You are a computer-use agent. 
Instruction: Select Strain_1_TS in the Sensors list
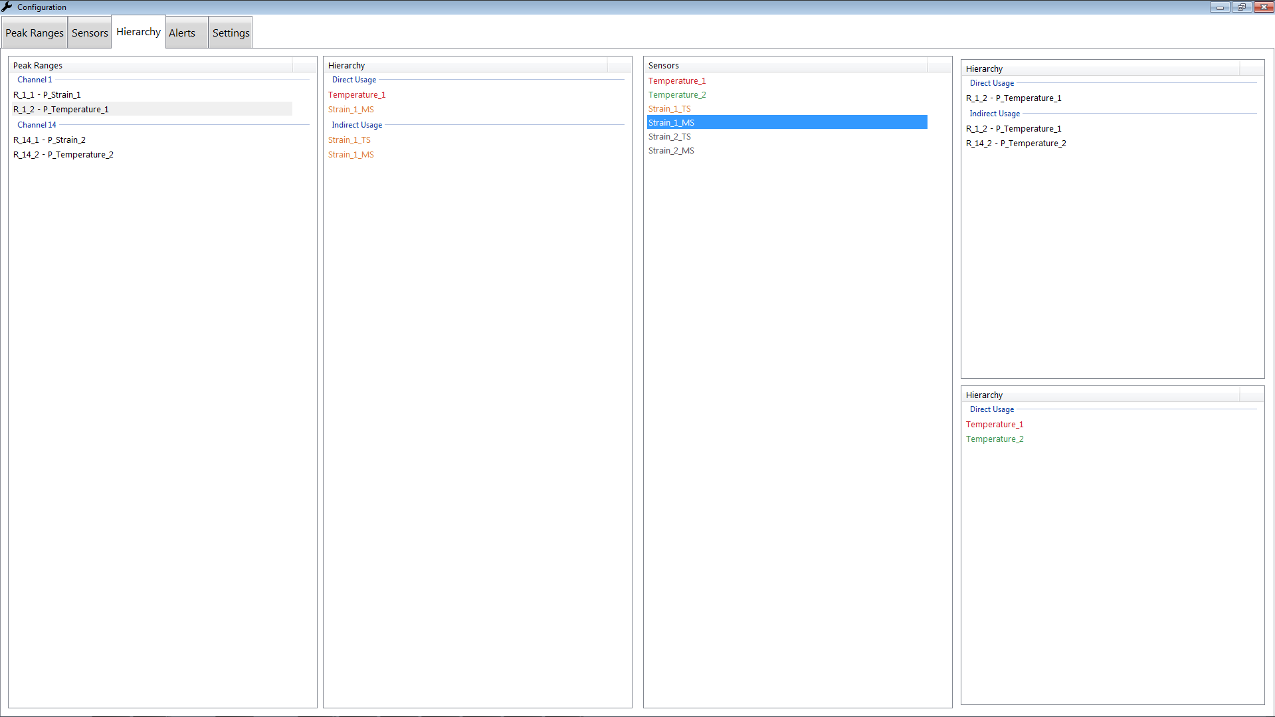tap(670, 109)
